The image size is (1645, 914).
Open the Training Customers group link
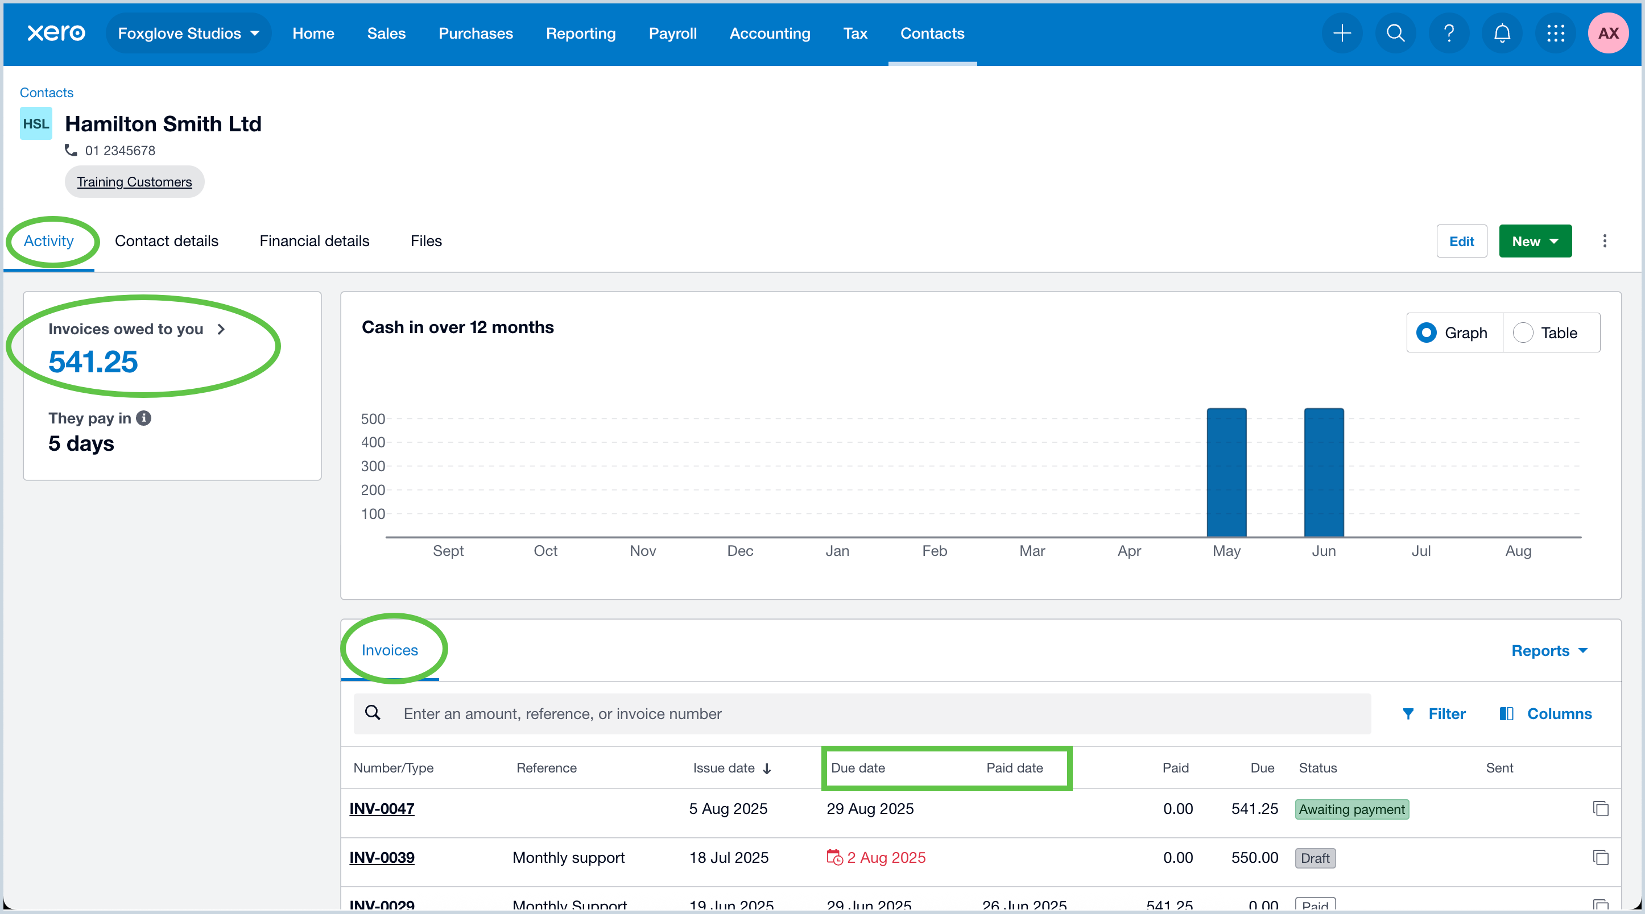point(134,182)
